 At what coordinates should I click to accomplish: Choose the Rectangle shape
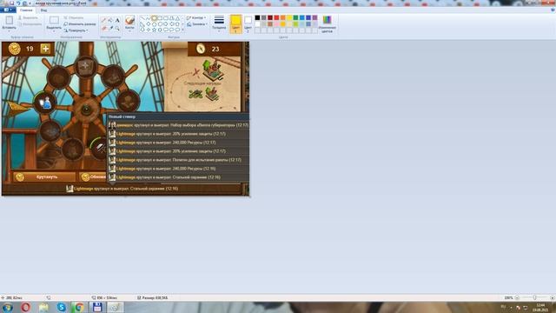coord(160,18)
